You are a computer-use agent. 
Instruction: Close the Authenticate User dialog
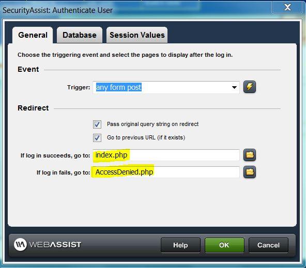click(x=287, y=7)
